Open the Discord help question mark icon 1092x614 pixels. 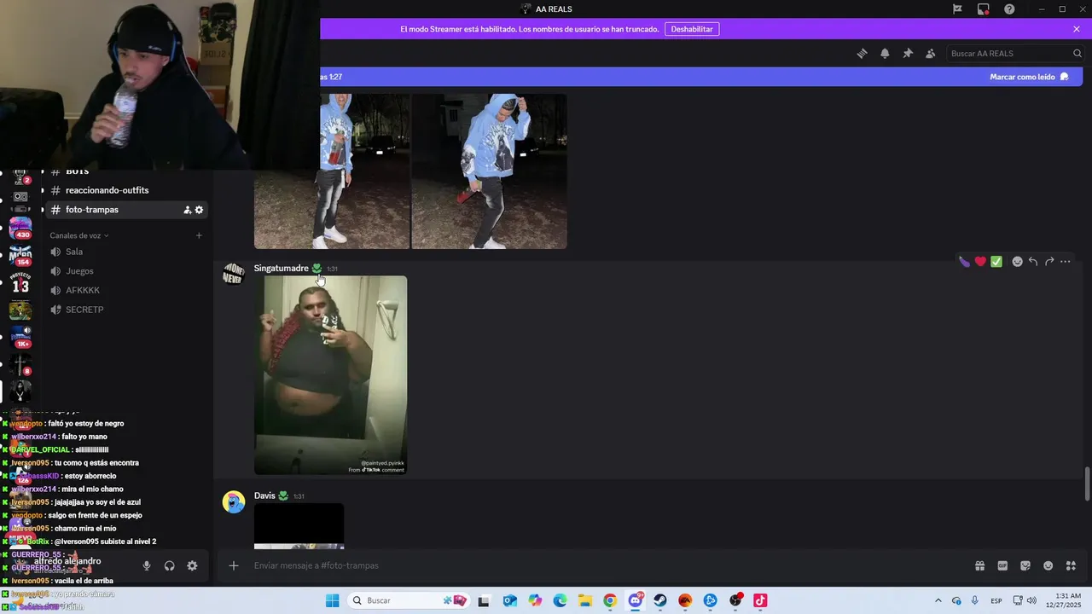pos(1009,9)
